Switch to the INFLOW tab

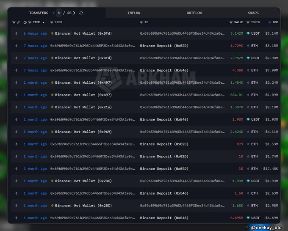[x=134, y=13]
